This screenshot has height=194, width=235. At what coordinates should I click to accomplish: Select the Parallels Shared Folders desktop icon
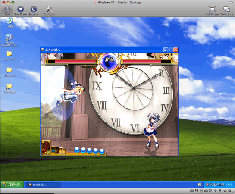coord(9,41)
